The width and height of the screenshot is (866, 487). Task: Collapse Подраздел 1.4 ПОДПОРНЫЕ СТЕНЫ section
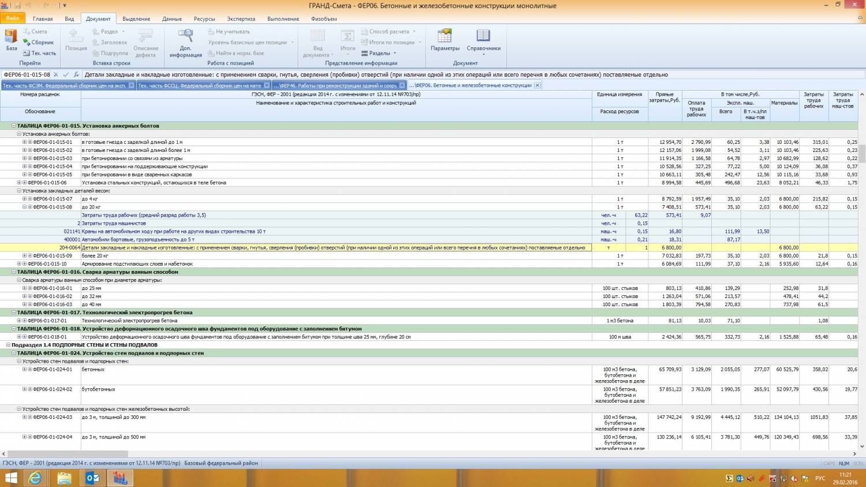[x=8, y=345]
